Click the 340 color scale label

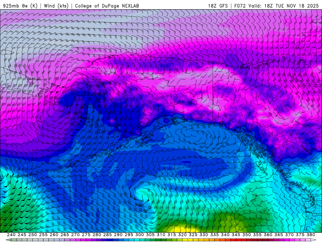point(225,235)
